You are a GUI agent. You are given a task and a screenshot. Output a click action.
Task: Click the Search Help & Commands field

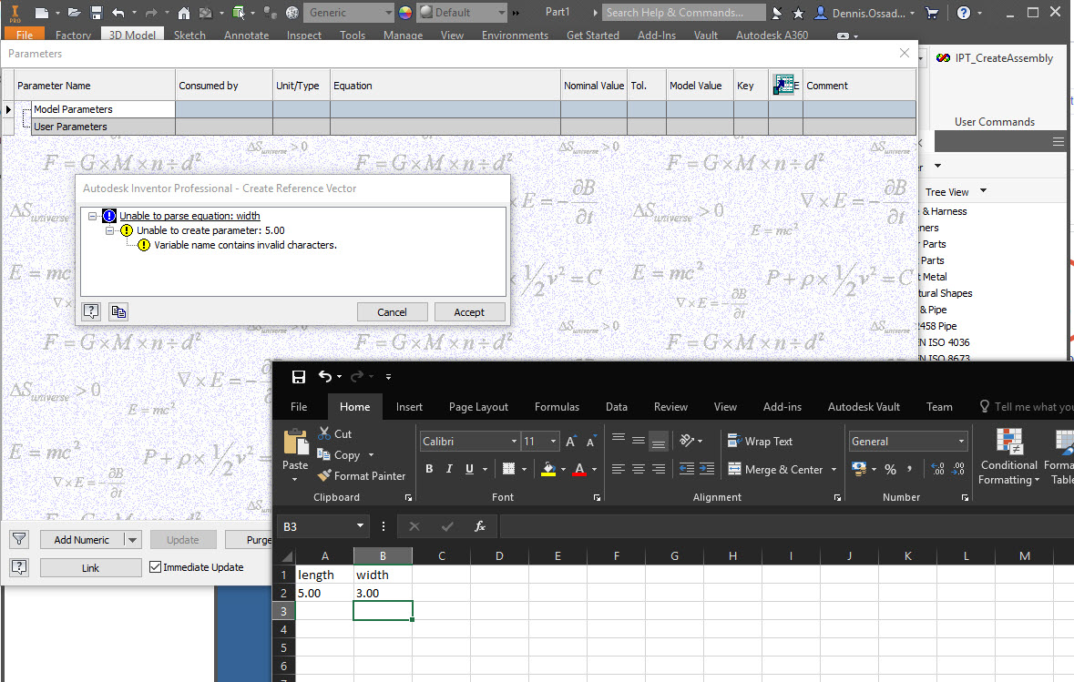683,13
